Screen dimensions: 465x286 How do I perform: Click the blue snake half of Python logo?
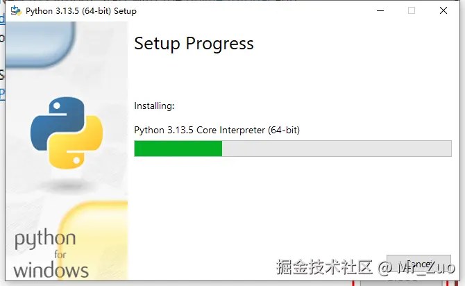click(57, 118)
